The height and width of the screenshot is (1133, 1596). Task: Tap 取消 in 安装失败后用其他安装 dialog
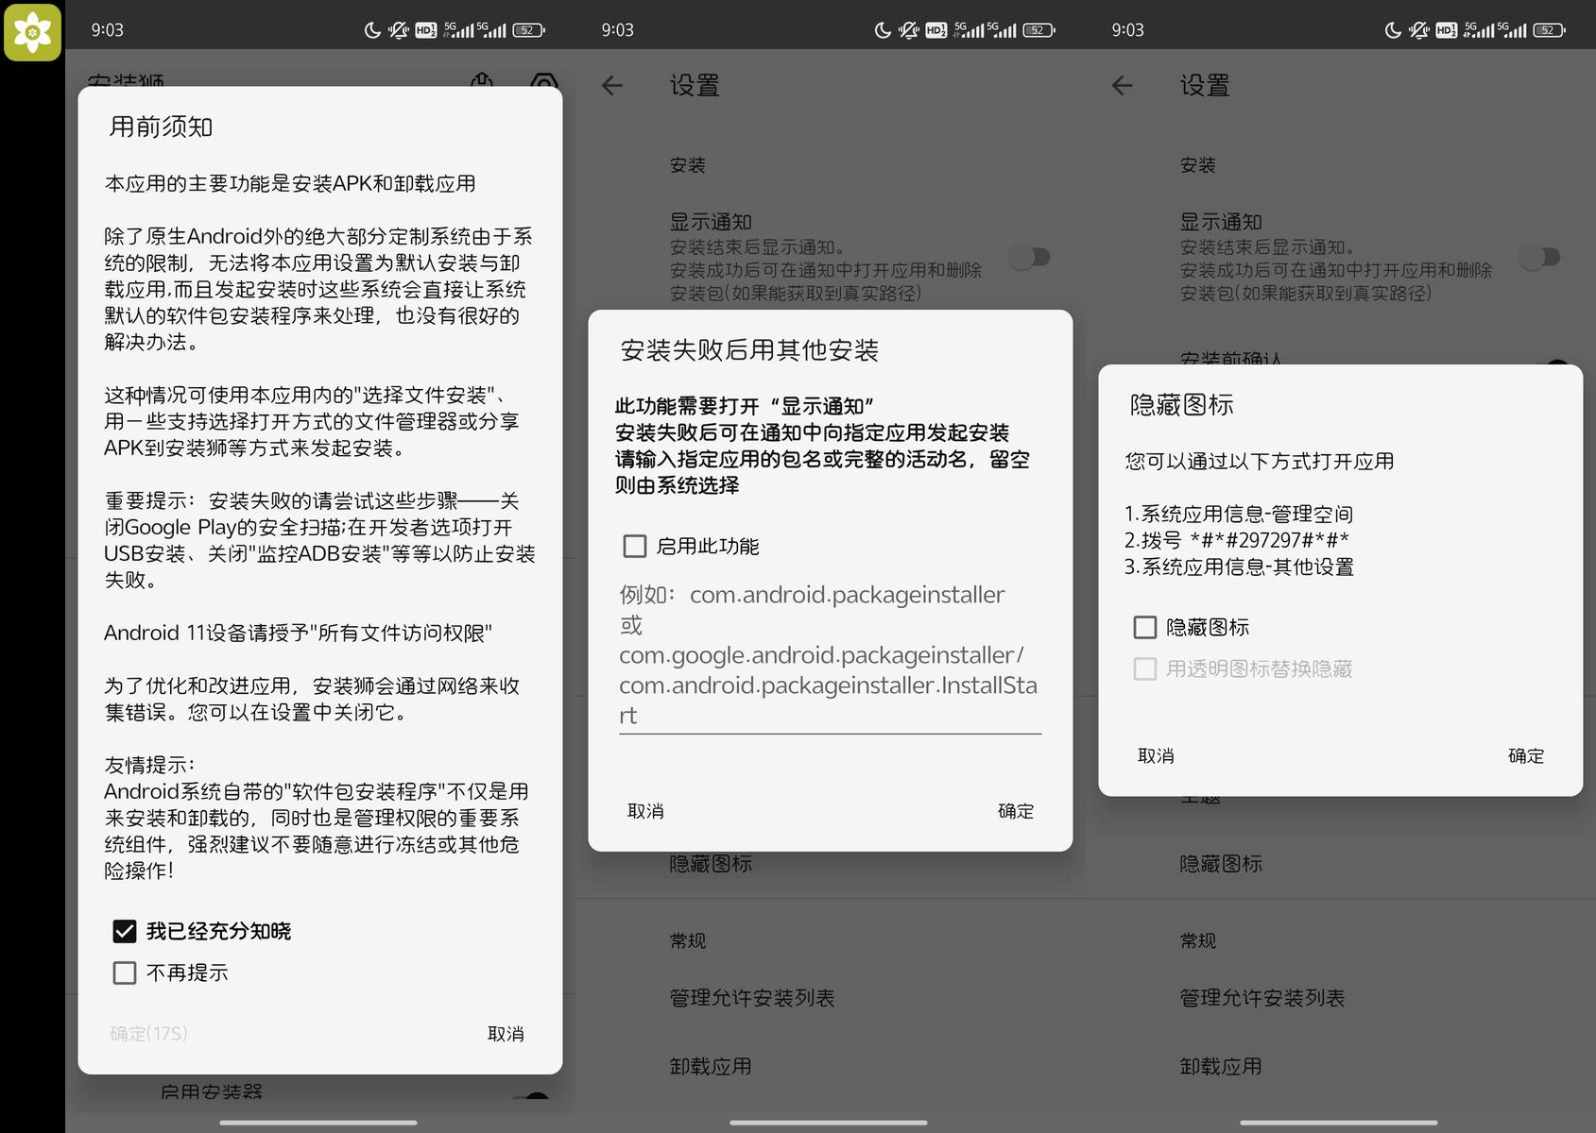click(x=645, y=811)
